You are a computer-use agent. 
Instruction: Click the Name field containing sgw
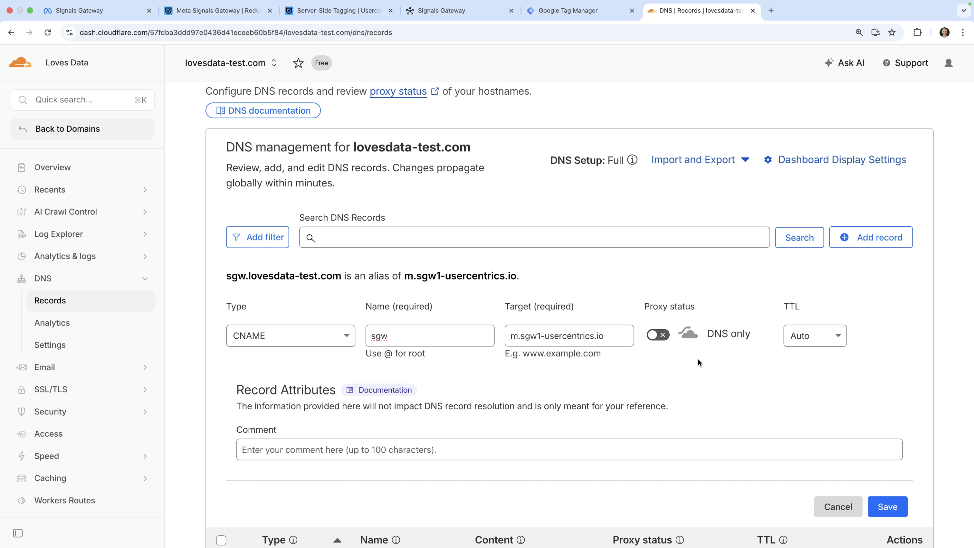430,335
